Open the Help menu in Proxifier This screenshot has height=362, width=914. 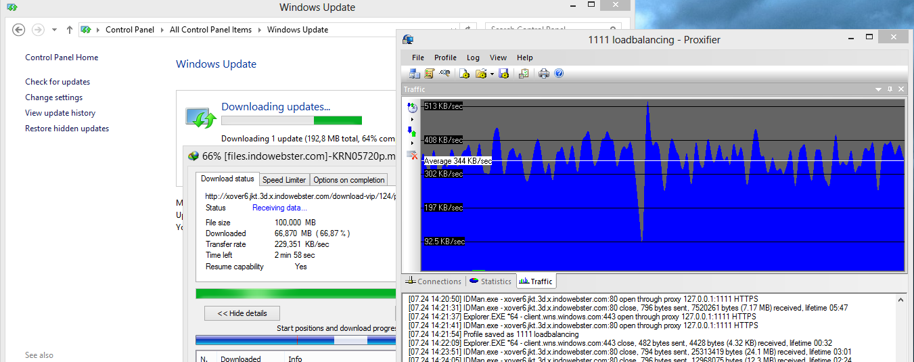click(525, 58)
